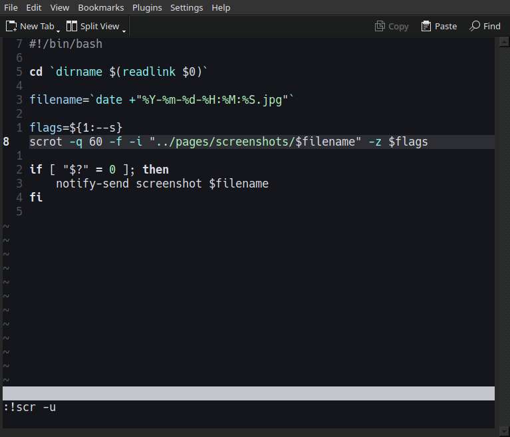510x437 pixels.
Task: Click $flags at the scrot line end
Action: point(408,142)
